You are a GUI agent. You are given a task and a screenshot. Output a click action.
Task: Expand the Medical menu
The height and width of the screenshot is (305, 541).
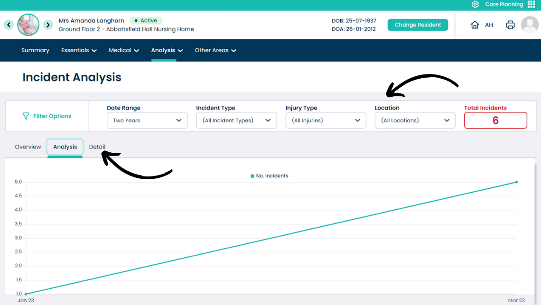pos(124,50)
